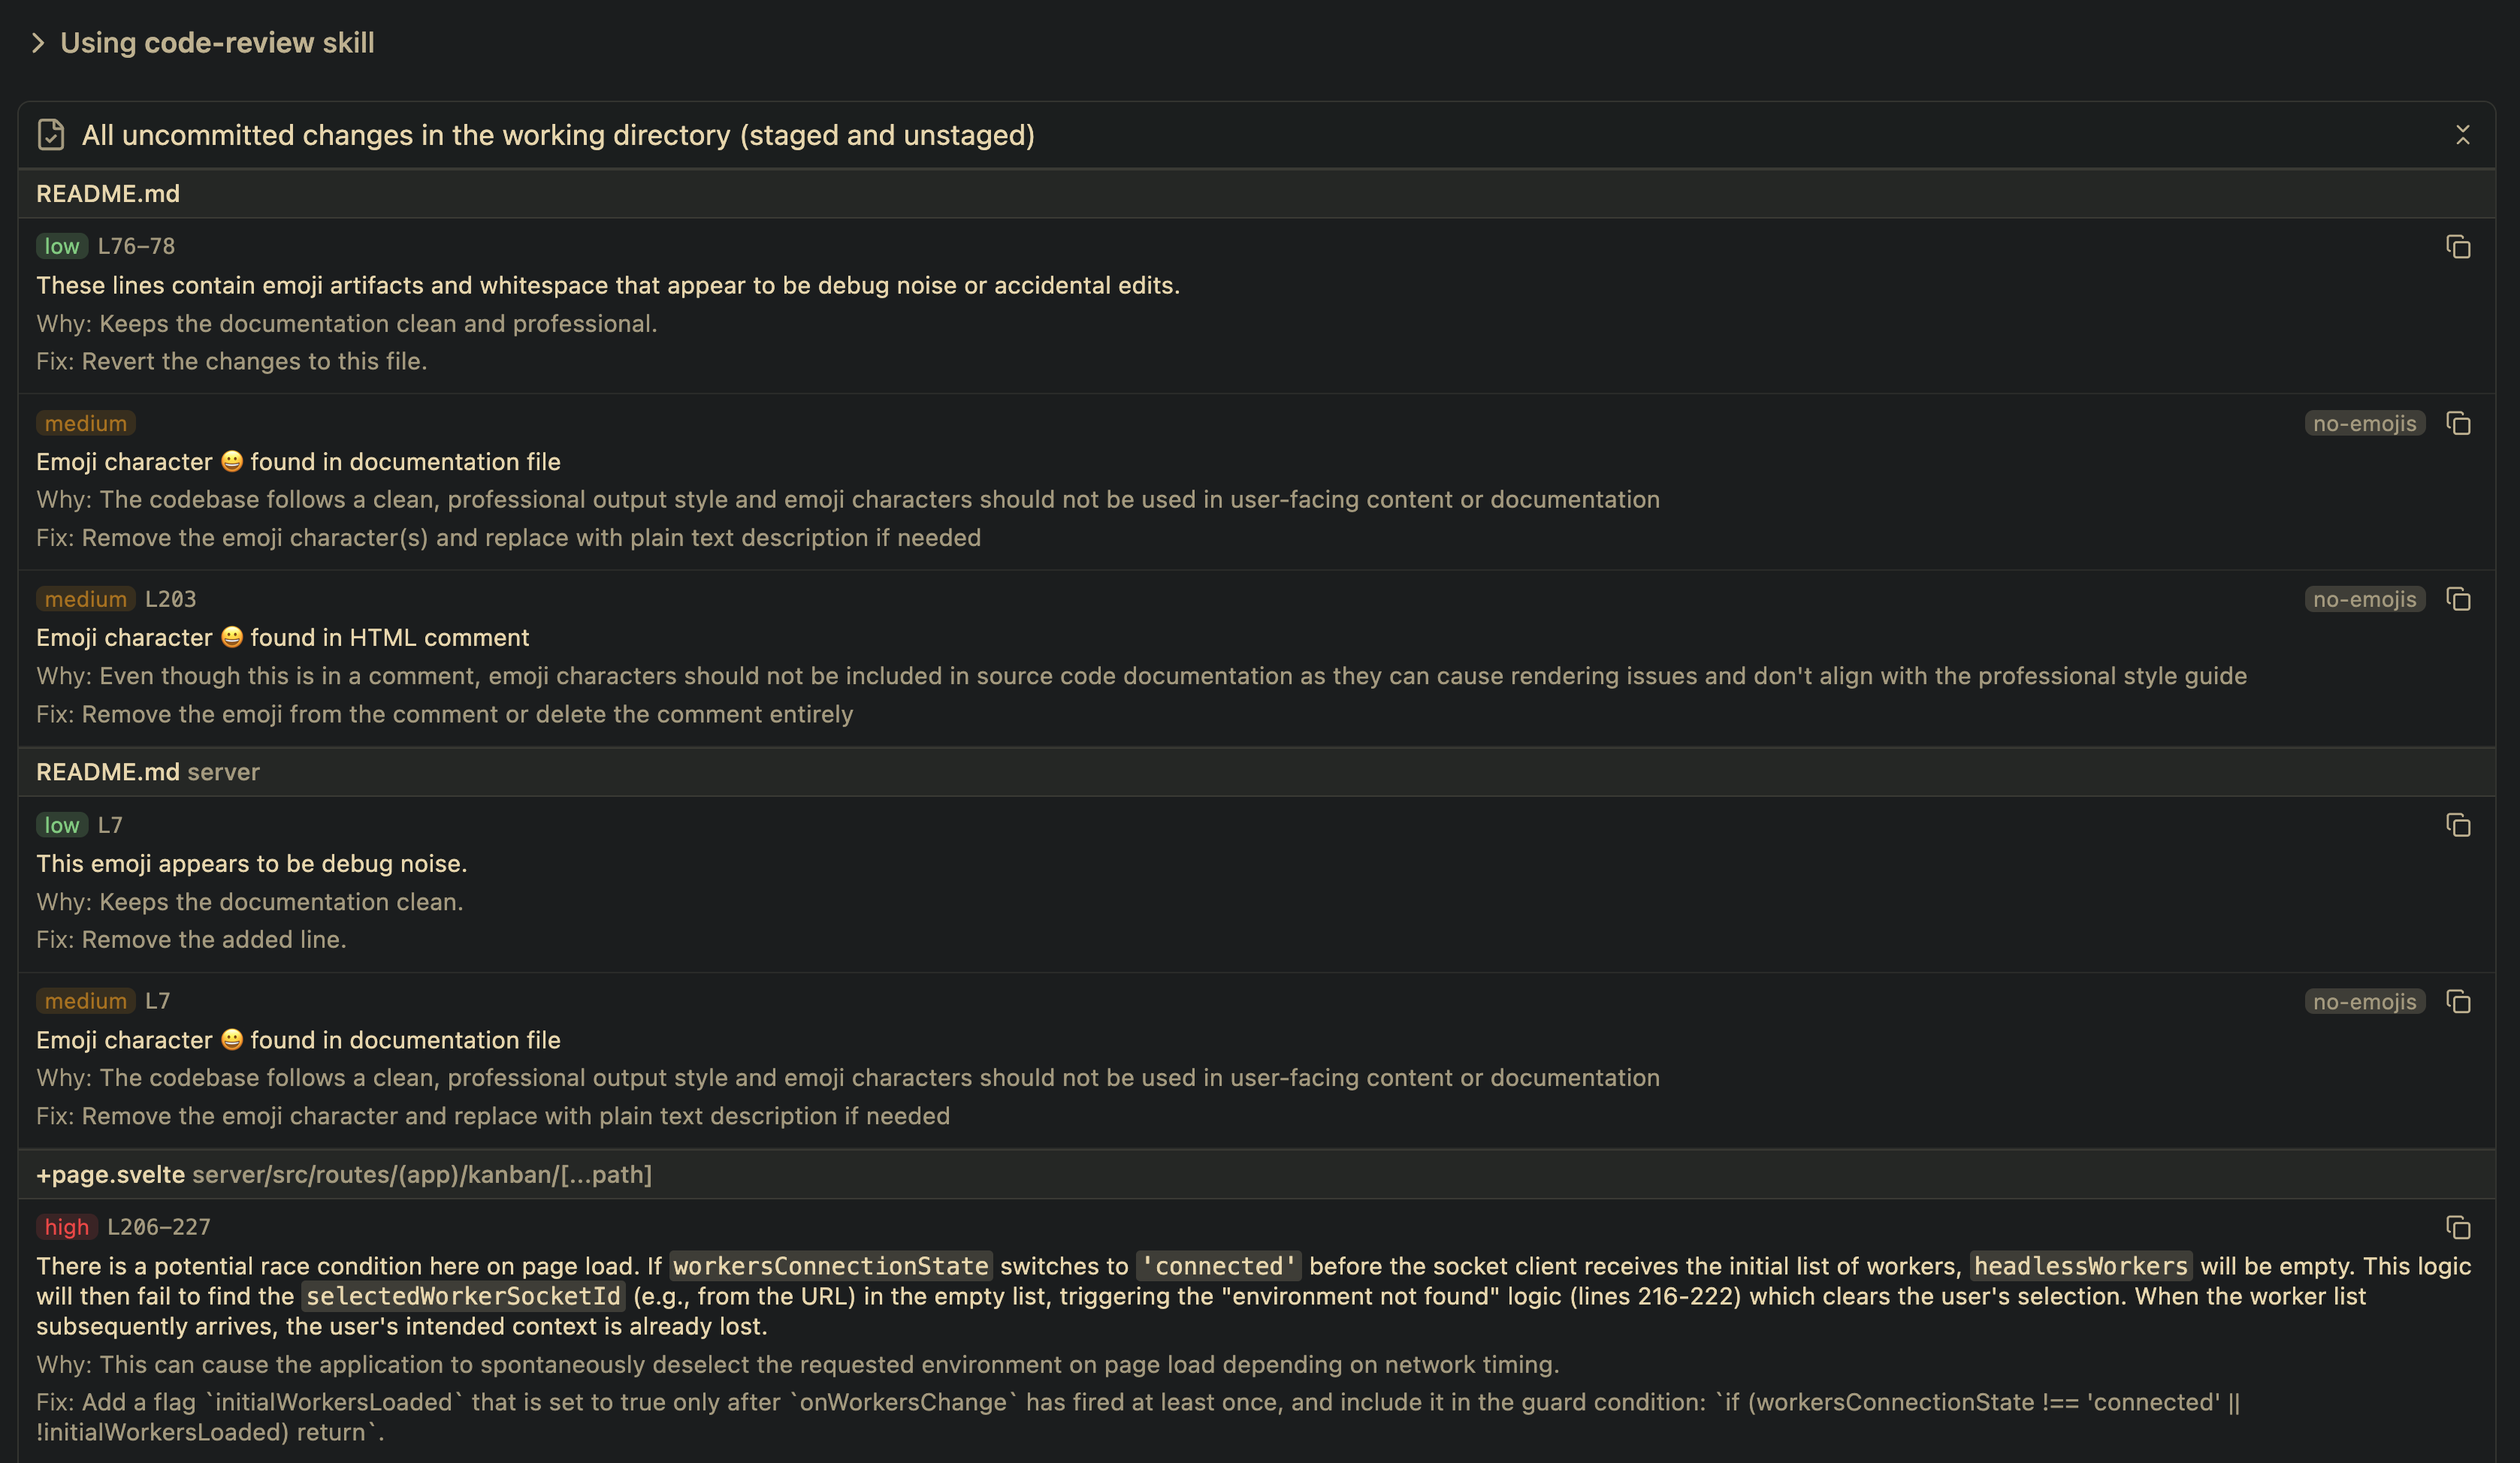
Task: Copy the server README L7 medium finding
Action: (2458, 1001)
